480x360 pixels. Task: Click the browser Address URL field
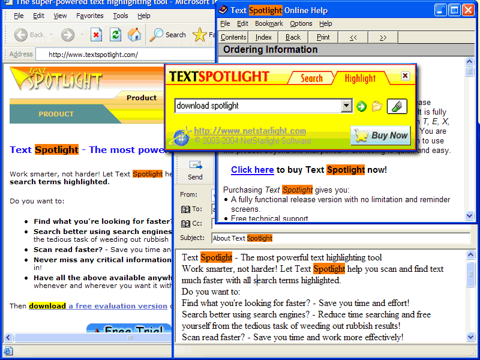click(125, 55)
